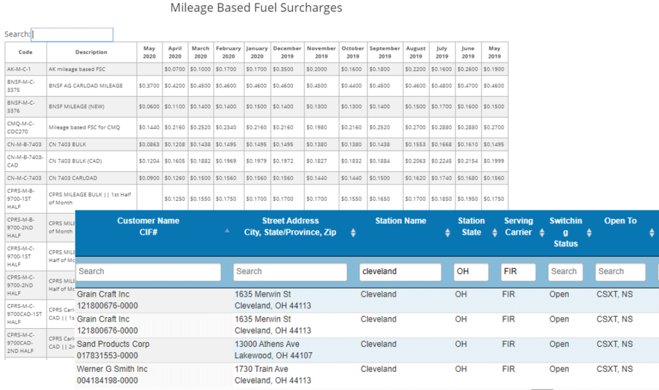Click the Switching Status search box

pos(565,272)
